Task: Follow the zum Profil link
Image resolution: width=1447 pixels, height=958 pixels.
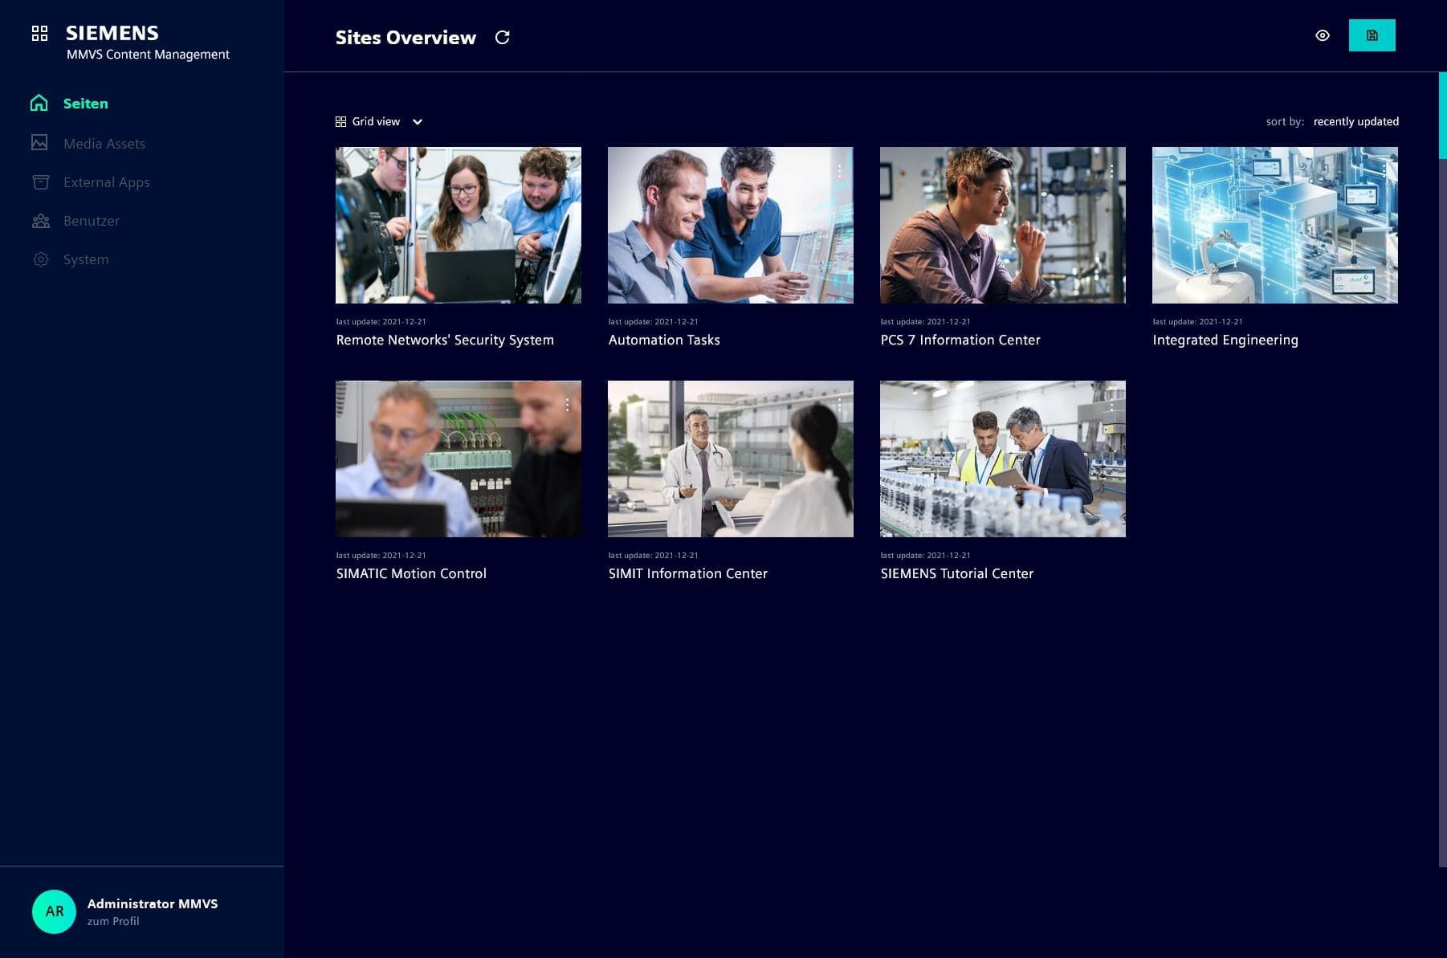Action: 113,921
